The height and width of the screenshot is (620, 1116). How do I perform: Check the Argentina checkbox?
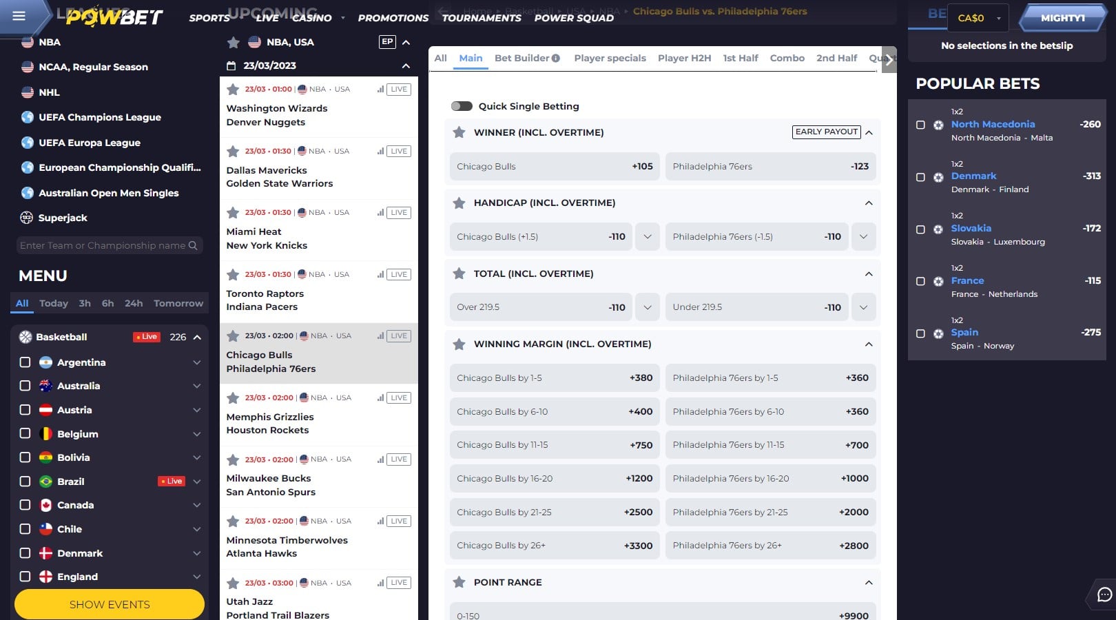click(x=25, y=362)
